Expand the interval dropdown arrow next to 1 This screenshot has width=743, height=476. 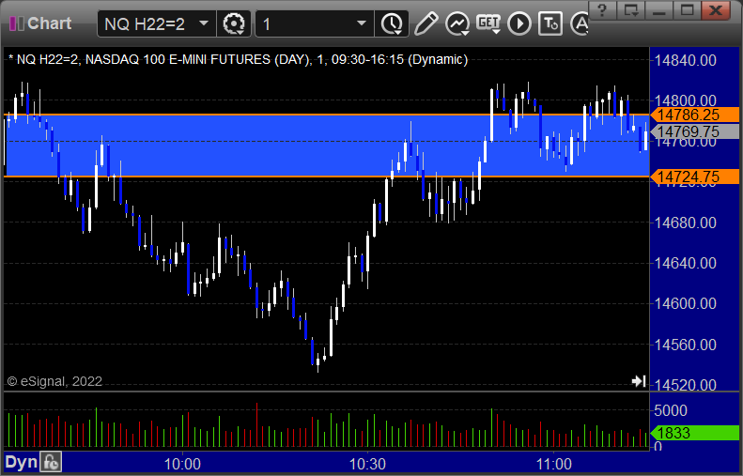click(x=362, y=23)
